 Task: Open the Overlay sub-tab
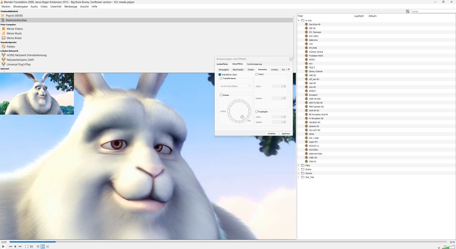coord(274,69)
